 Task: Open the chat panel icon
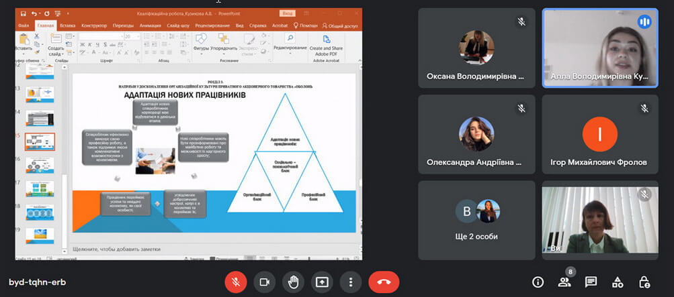click(591, 282)
